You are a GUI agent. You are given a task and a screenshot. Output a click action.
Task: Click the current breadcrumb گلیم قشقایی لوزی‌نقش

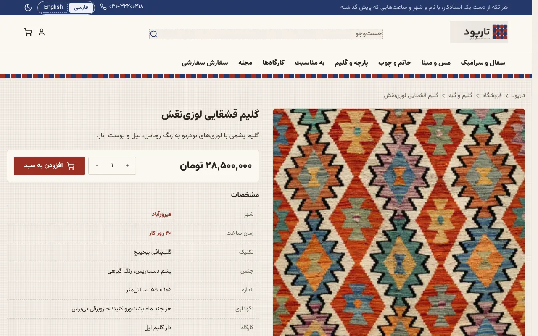pos(411,95)
